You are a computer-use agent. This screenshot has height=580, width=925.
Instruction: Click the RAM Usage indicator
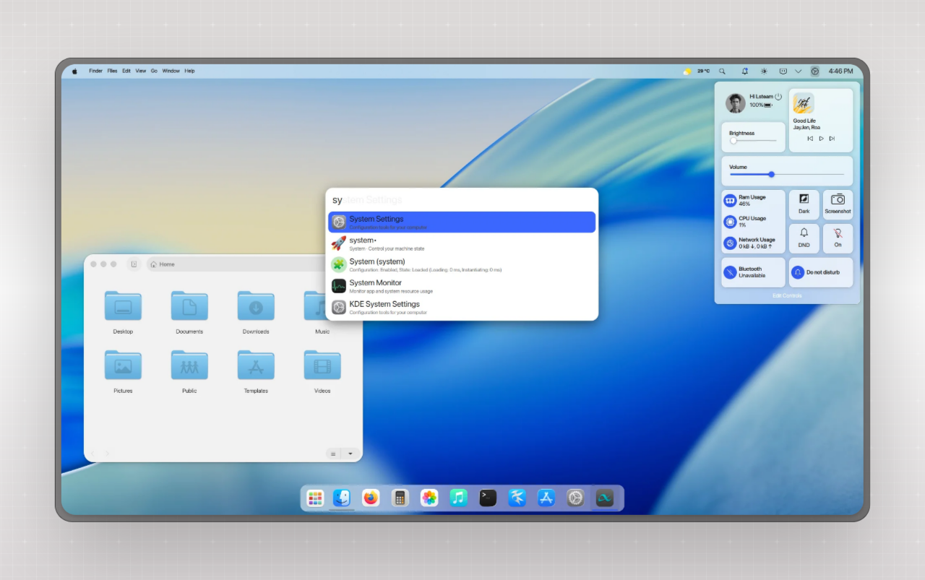[752, 200]
